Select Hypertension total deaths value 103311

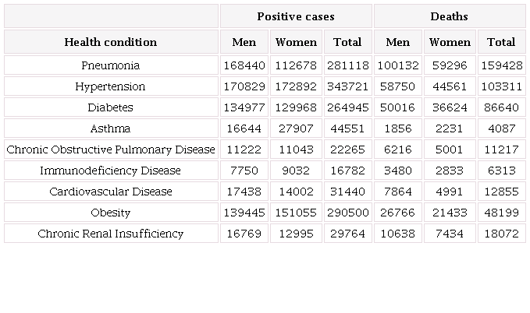501,86
